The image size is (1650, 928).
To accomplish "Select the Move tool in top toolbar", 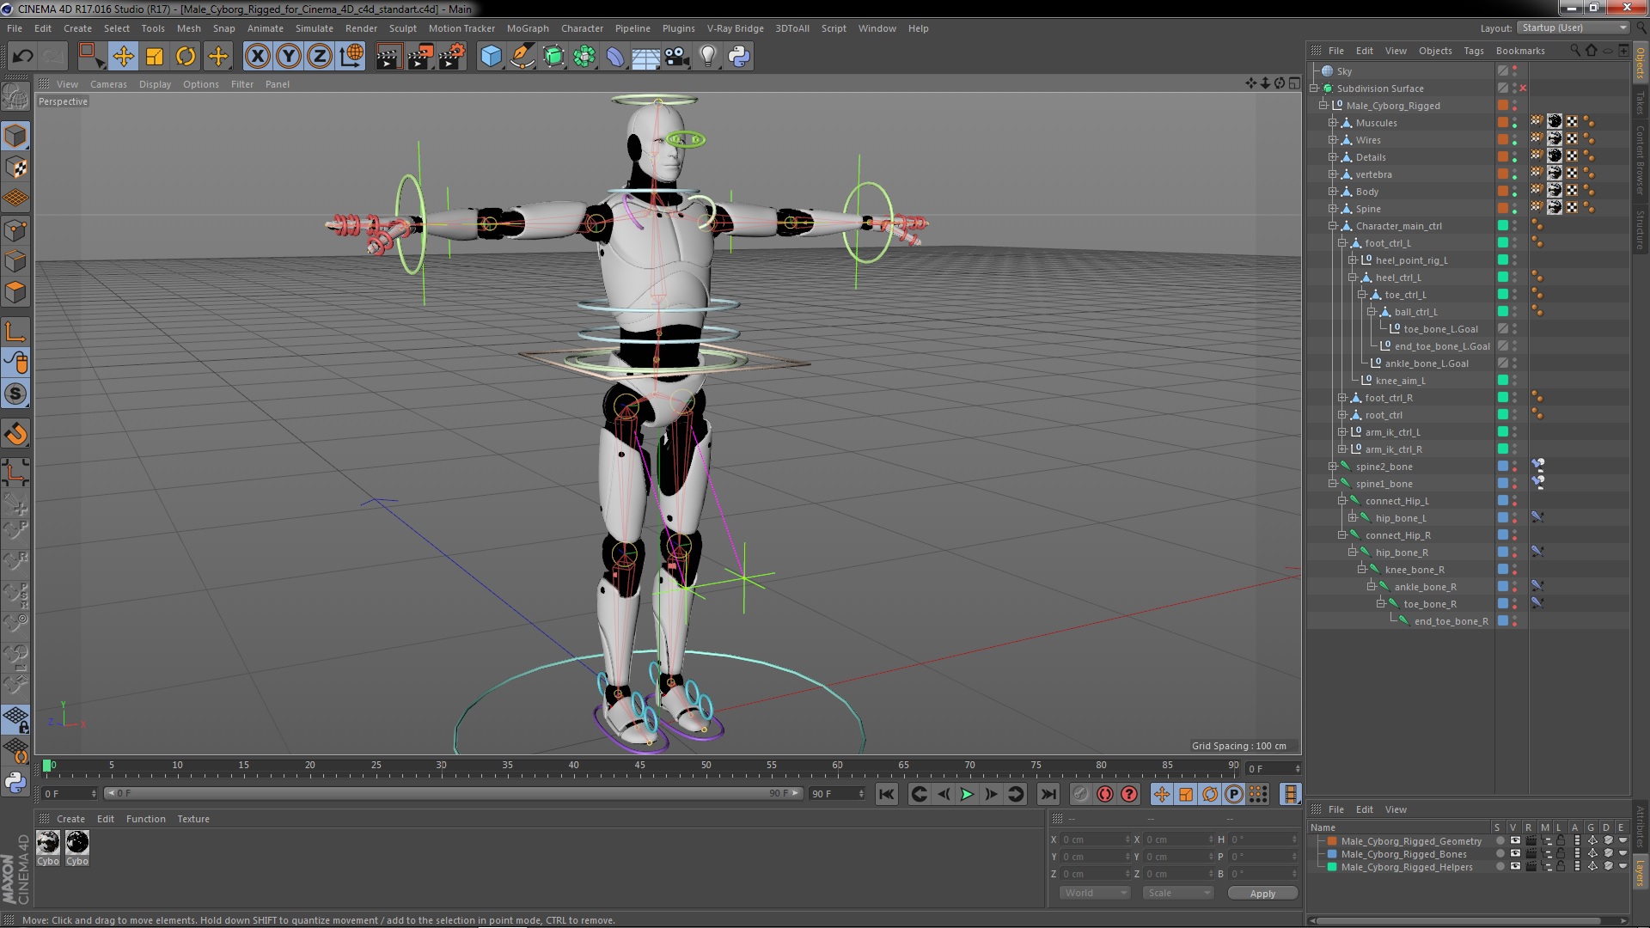I will pos(123,57).
